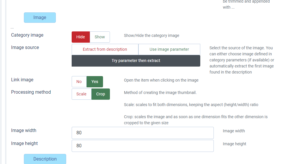
Task: Click the Category image field label
Action: (27, 35)
